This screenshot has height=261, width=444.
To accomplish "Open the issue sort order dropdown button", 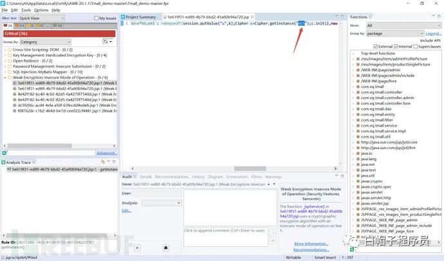I will (107, 42).
